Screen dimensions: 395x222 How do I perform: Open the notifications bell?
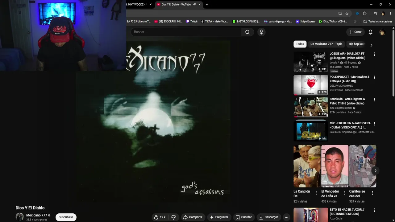point(370,32)
